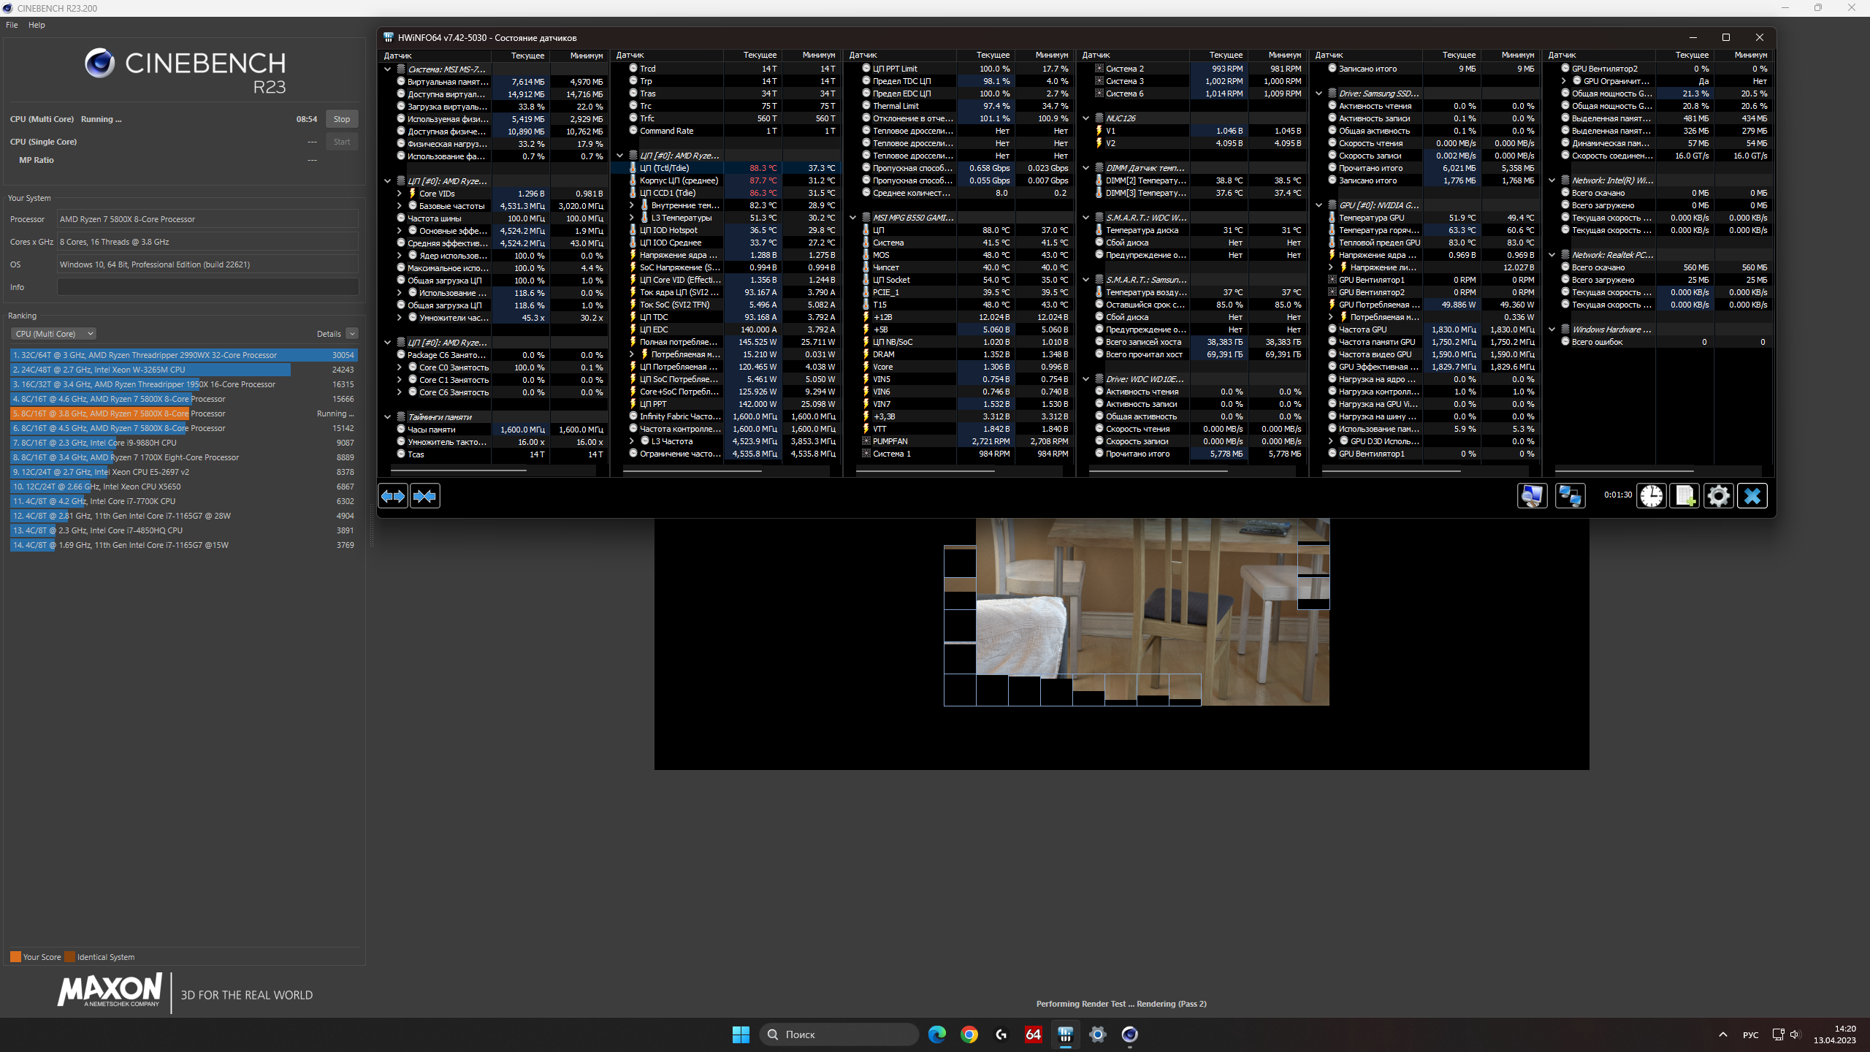Viewport: 1870px width, 1052px height.
Task: Expand the Core VIDs sensor row
Action: pyautogui.click(x=400, y=194)
